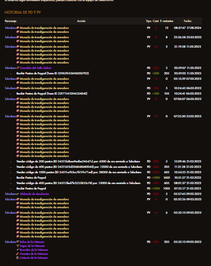Click the remaining points value 12

[x=167, y=28]
